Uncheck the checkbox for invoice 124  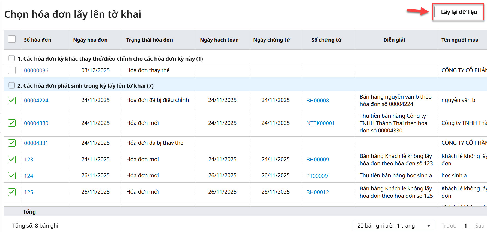tap(12, 176)
